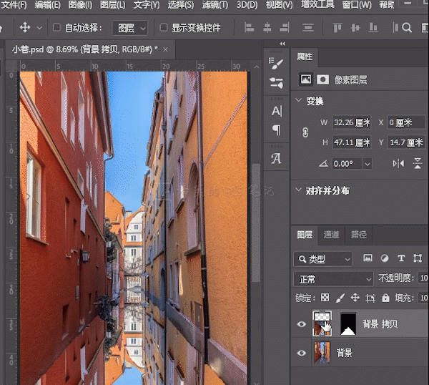Open the Move tool preset dropdown arrow
This screenshot has width=429, height=385.
pos(39,28)
